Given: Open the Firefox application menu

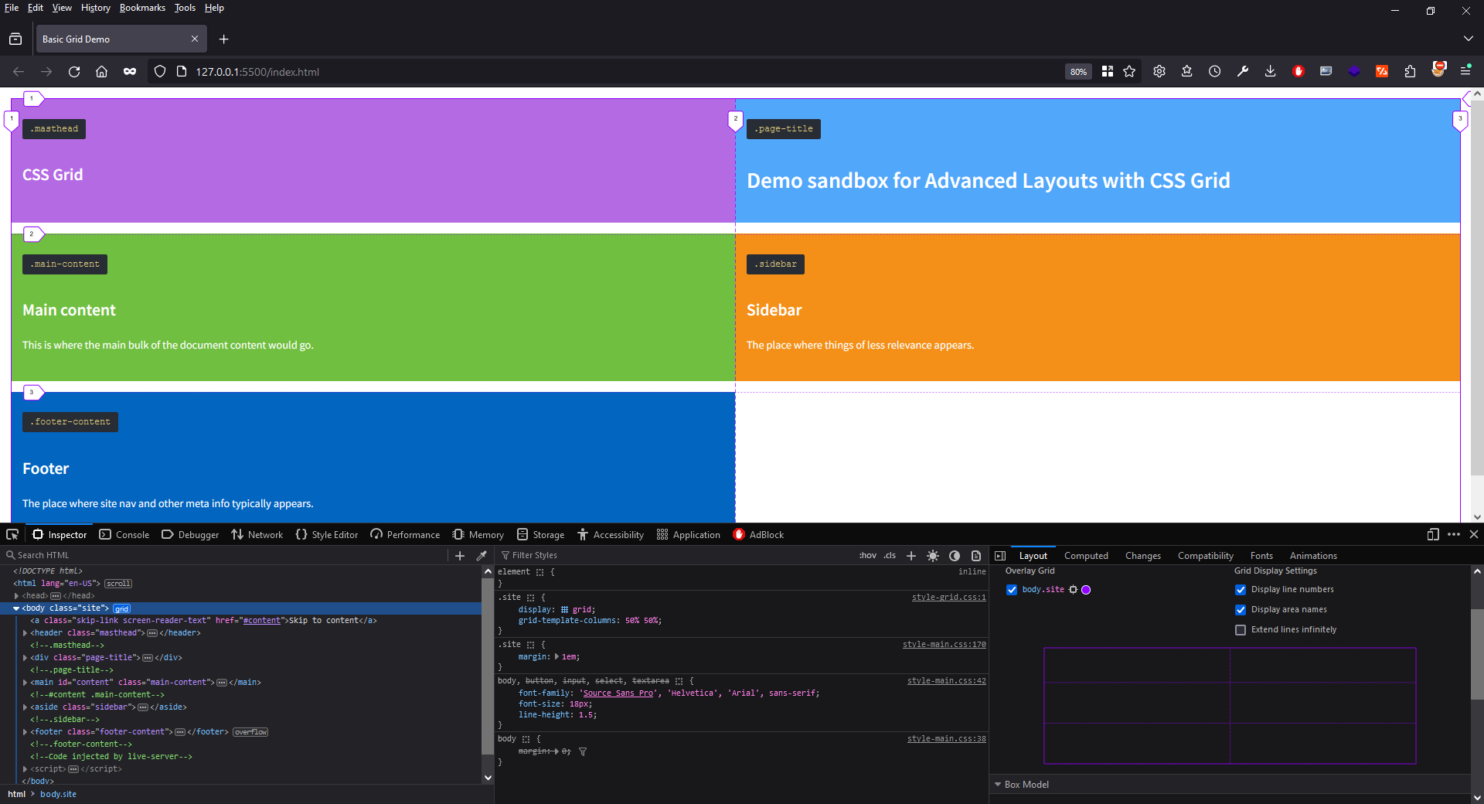Looking at the screenshot, I should (1465, 71).
